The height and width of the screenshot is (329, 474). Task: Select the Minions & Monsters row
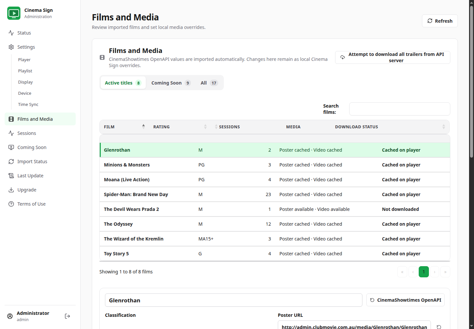[275, 165]
